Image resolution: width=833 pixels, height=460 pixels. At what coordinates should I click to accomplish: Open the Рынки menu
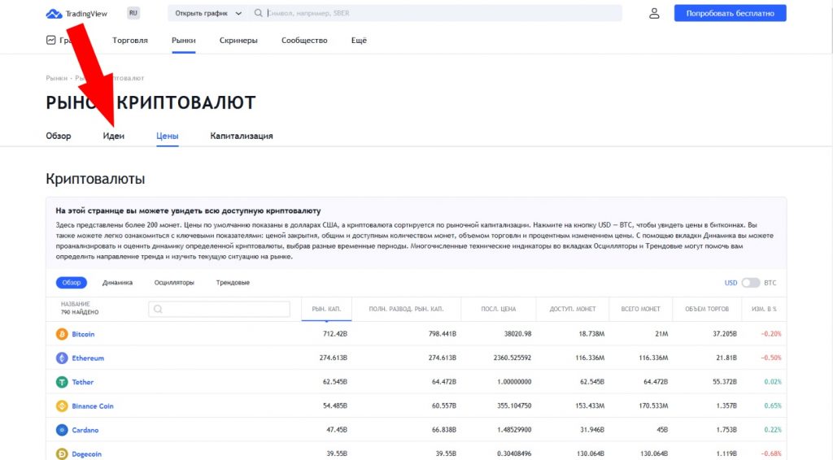pos(183,41)
